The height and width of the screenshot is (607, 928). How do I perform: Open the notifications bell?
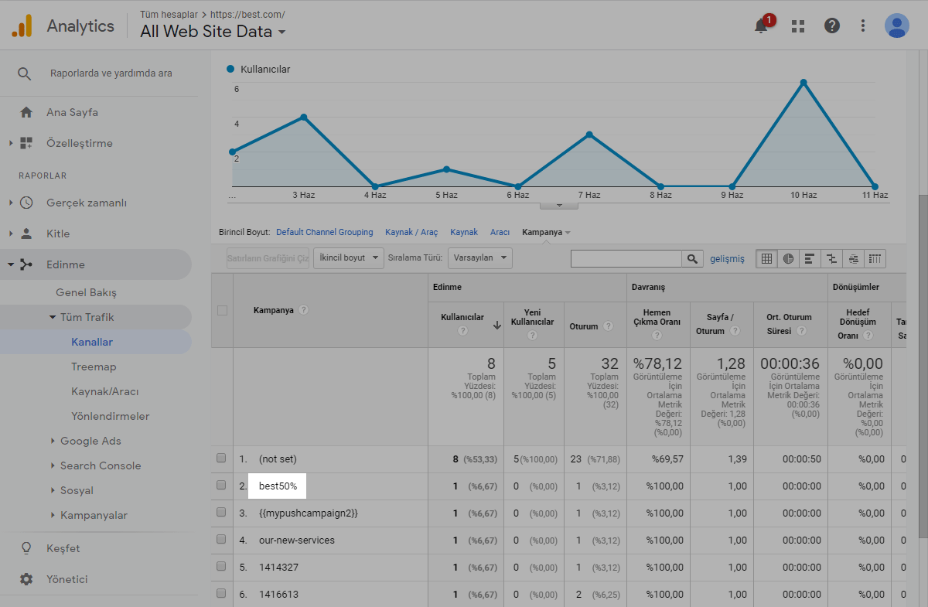click(x=761, y=26)
